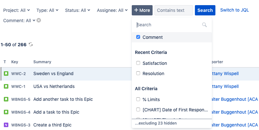259x130 pixels.
Task: Click the epic icon for WBNGS-3
Action: [6, 125]
